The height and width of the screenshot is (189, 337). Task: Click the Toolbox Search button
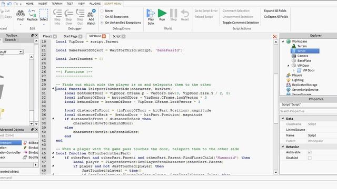point(11,40)
